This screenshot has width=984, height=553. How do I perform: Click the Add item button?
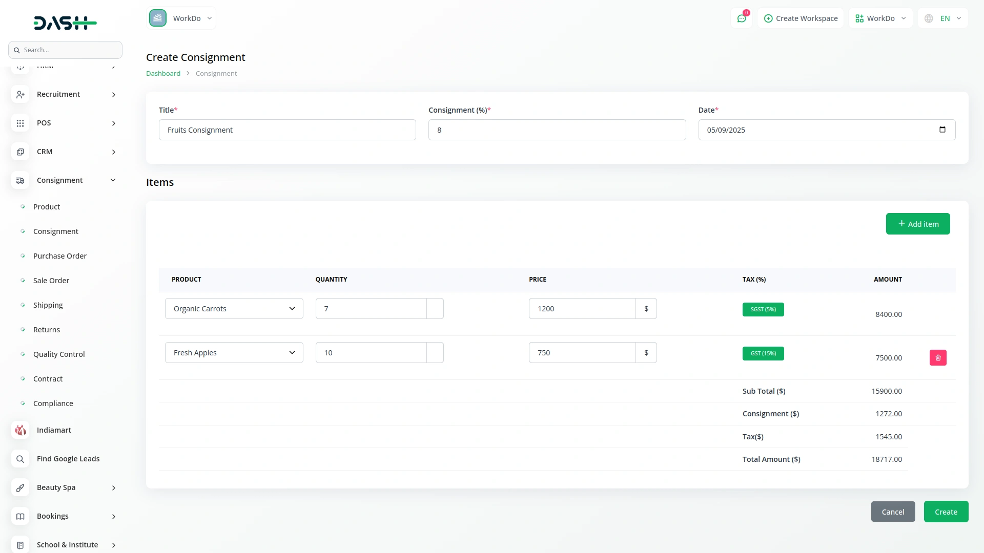tap(917, 224)
